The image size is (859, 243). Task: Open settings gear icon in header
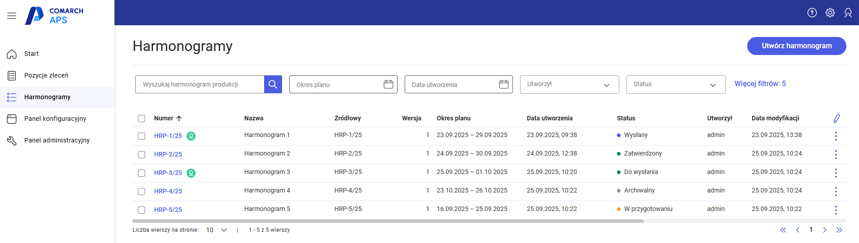[x=830, y=13]
